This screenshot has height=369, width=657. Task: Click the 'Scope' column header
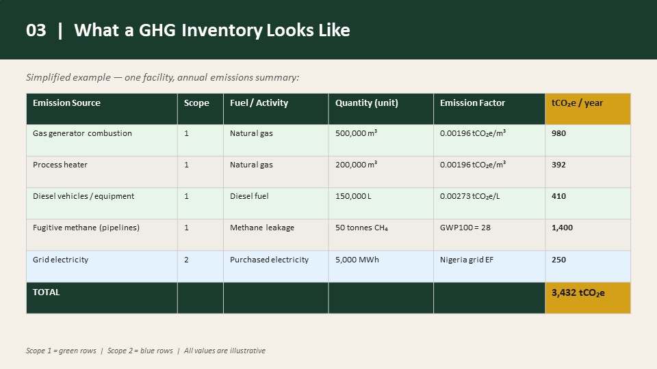(x=201, y=109)
